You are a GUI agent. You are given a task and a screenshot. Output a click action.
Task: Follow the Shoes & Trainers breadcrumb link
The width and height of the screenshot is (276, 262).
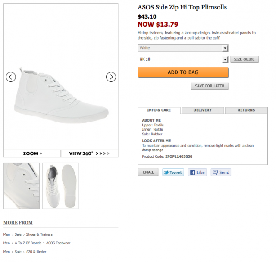(x=39, y=234)
